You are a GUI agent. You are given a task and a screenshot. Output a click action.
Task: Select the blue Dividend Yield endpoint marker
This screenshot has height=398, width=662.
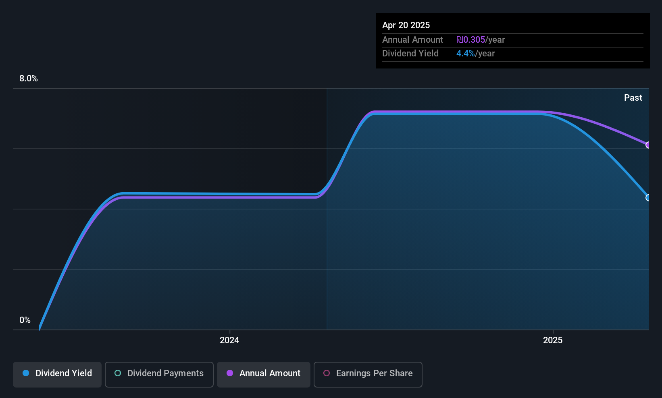coord(648,198)
